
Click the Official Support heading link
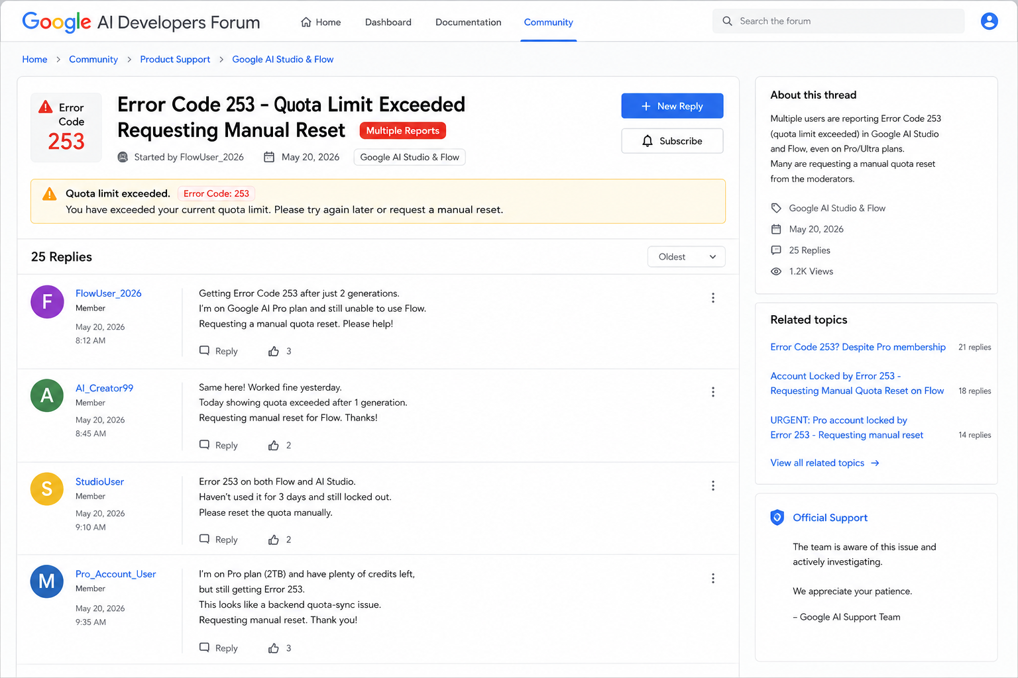coord(830,518)
